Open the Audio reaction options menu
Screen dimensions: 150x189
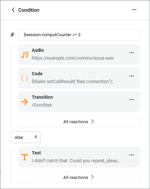click(x=131, y=53)
